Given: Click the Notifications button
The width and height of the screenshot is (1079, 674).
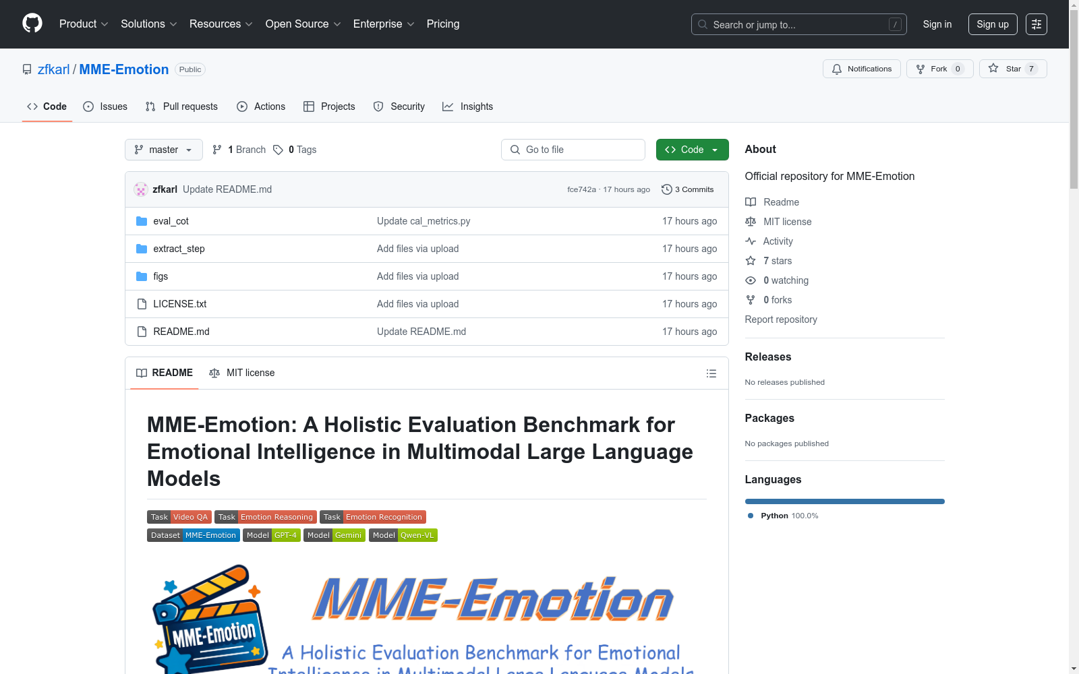Looking at the screenshot, I should pos(862,69).
